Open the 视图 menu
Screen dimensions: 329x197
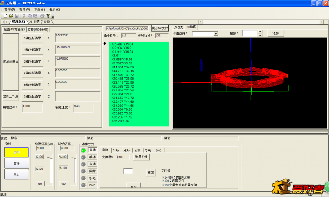[x=25, y=10]
